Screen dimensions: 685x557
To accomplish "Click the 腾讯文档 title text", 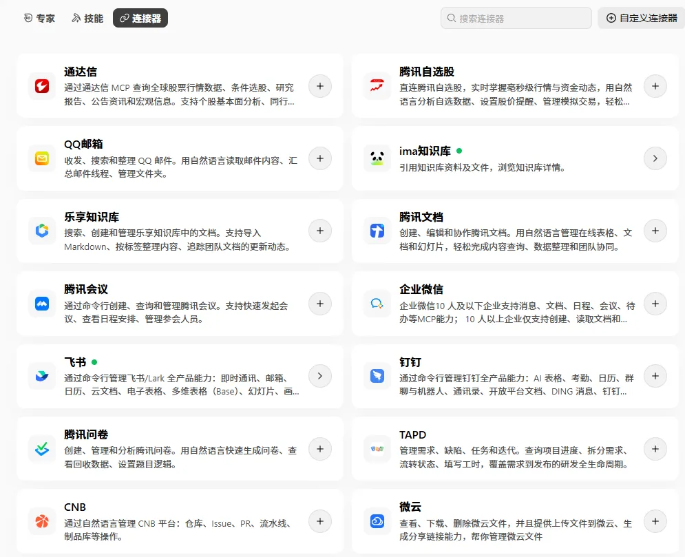I will click(x=421, y=217).
